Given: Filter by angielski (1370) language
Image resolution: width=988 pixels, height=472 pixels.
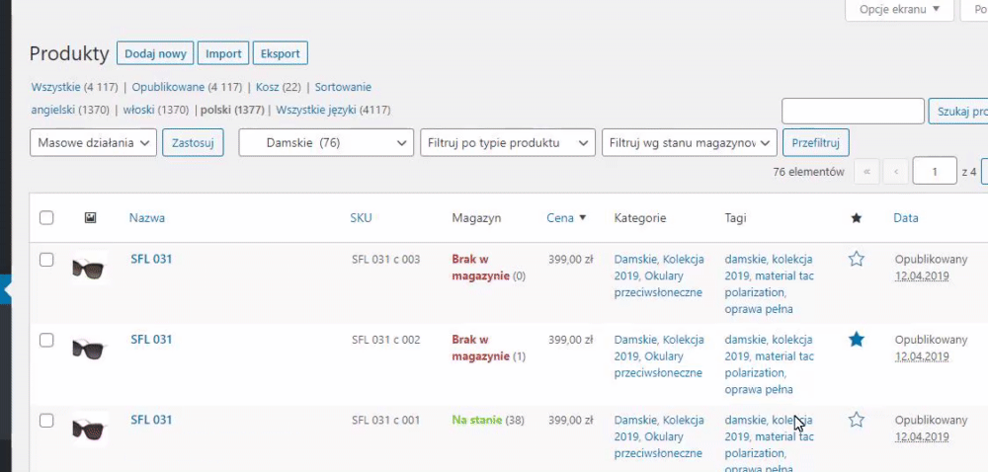Looking at the screenshot, I should pyautogui.click(x=70, y=111).
